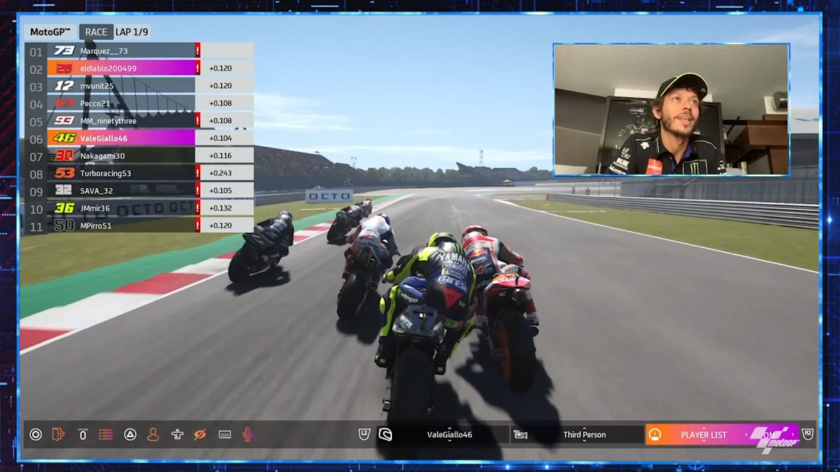The image size is (840, 472).
Task: Click the triangle button icon
Action: click(129, 434)
